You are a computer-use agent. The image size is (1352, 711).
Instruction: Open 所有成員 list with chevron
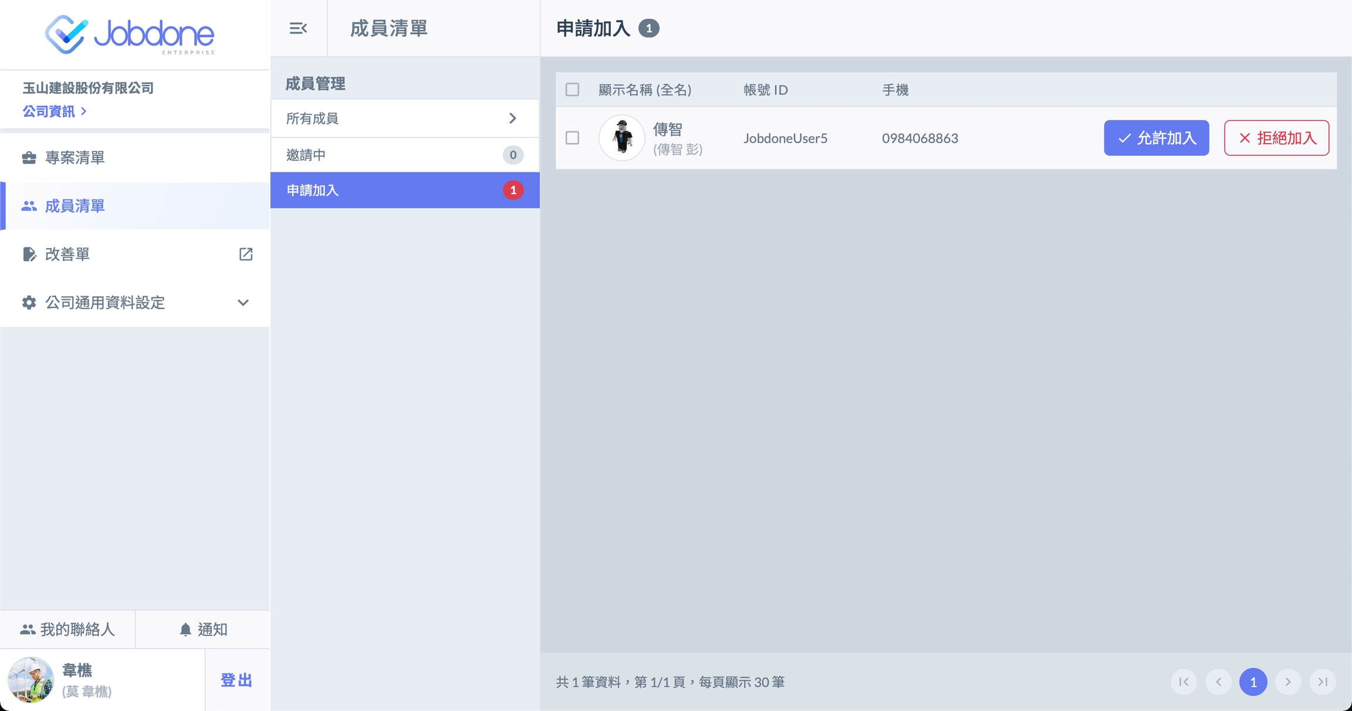[x=512, y=118]
